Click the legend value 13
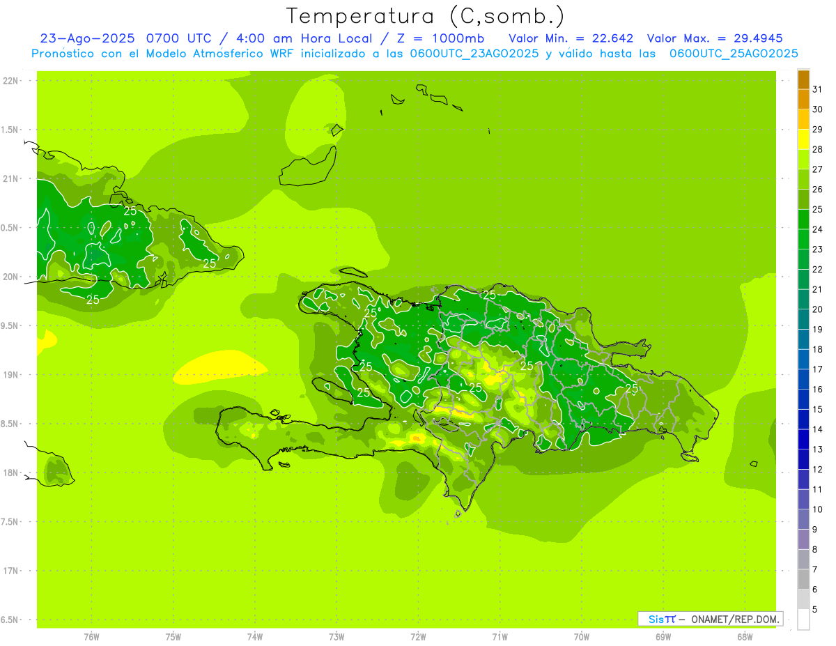 pos(817,449)
